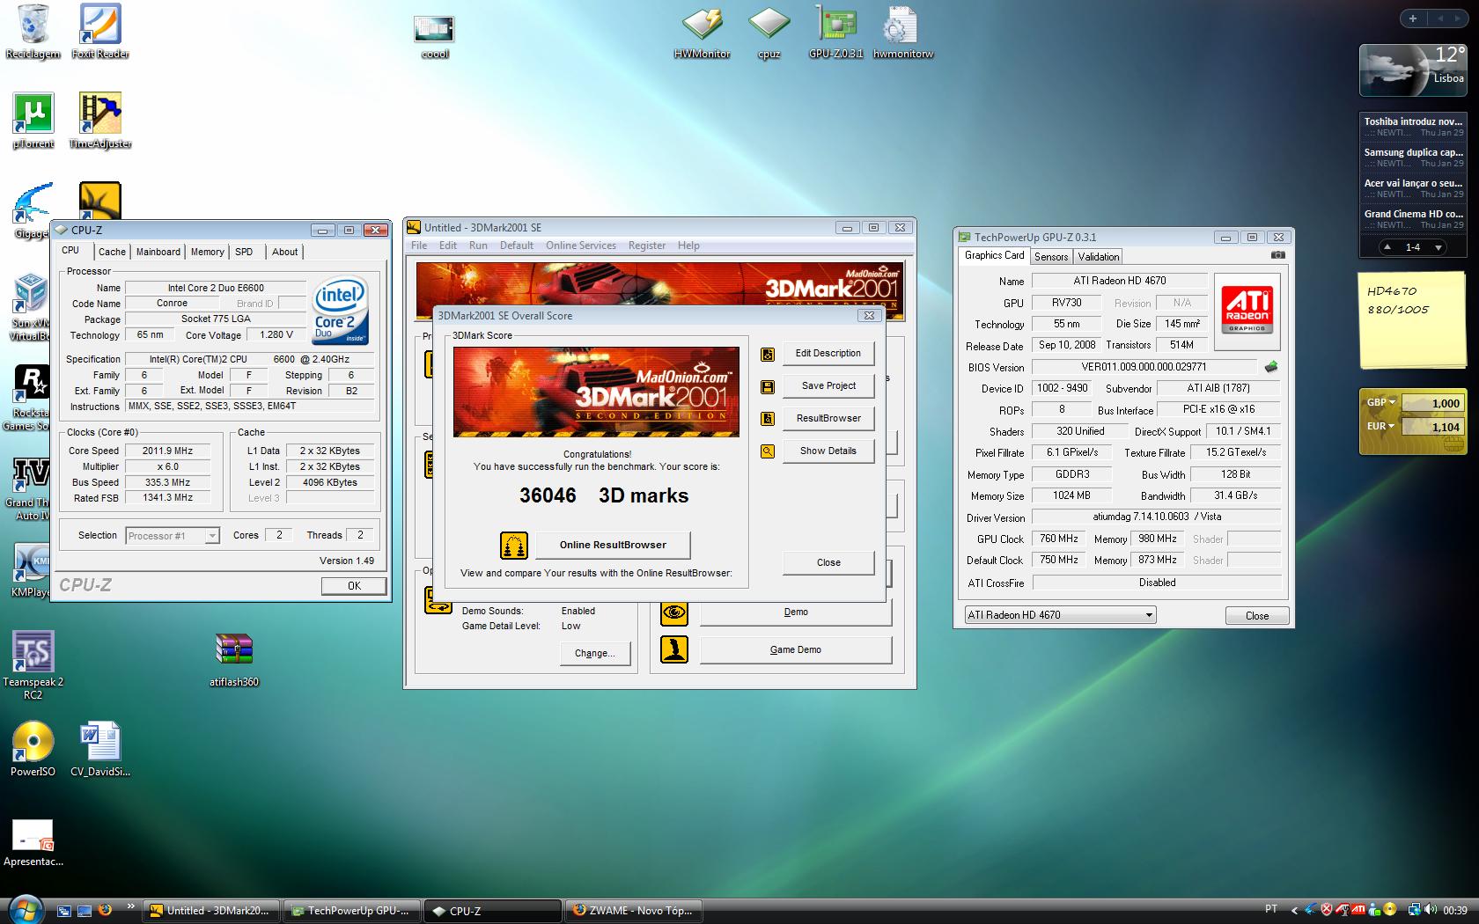Click the ResultBrowser icon beside its button

[768, 419]
